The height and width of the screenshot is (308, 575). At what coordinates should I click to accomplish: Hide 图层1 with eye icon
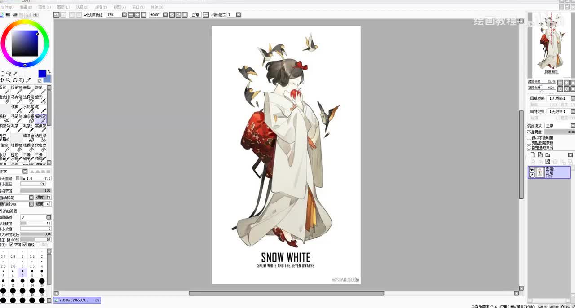tap(531, 170)
